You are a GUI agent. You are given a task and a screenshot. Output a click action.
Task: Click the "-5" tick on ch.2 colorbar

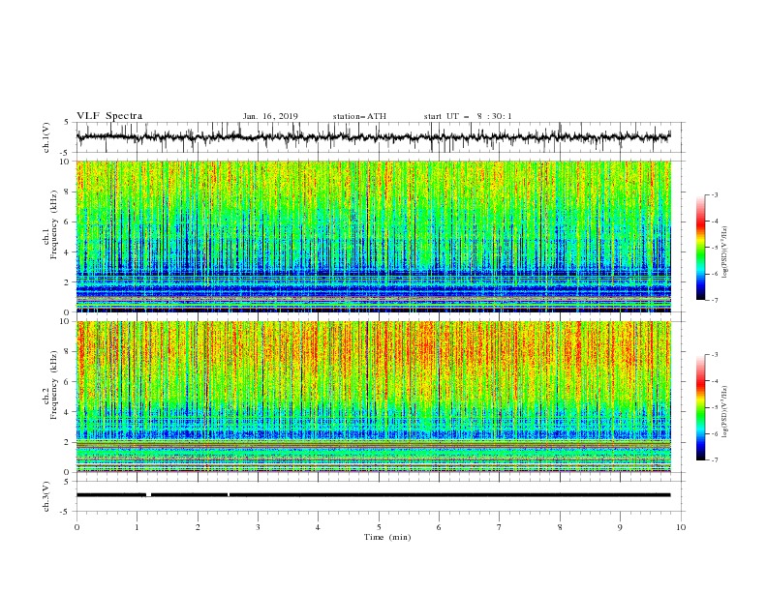(x=714, y=407)
